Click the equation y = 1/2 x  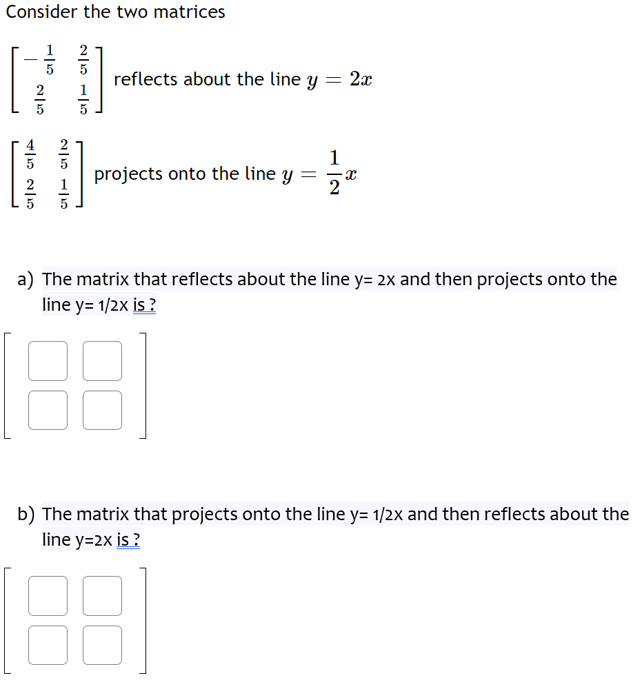coord(319,174)
